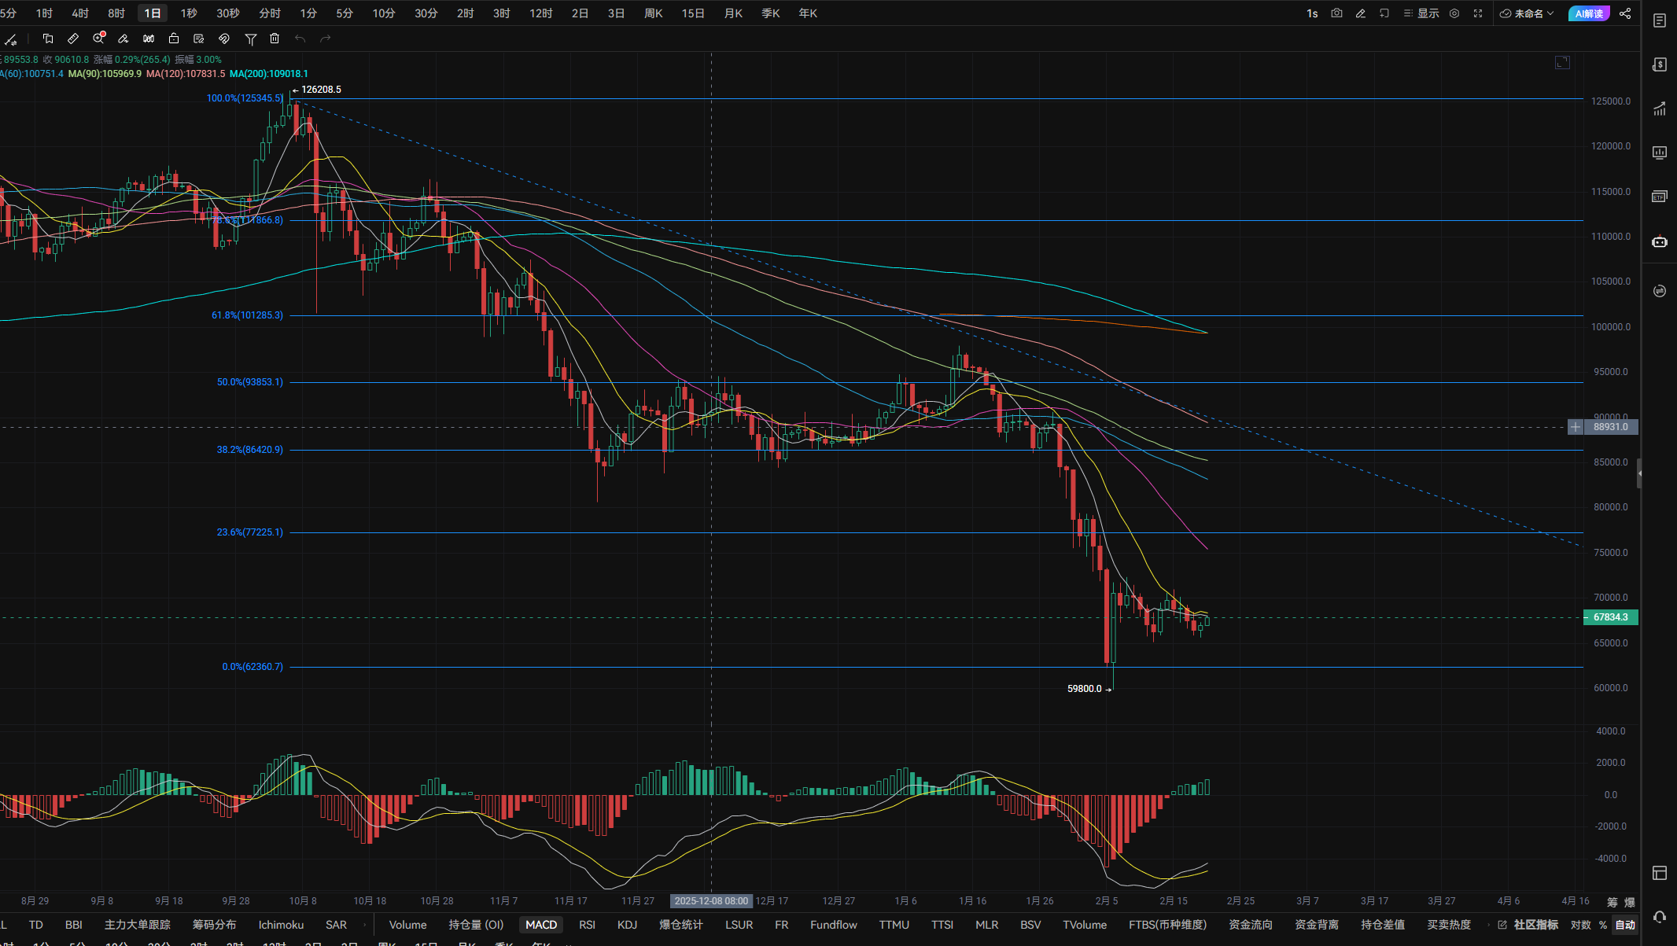
Task: Click the trash delete drawings icon
Action: (275, 39)
